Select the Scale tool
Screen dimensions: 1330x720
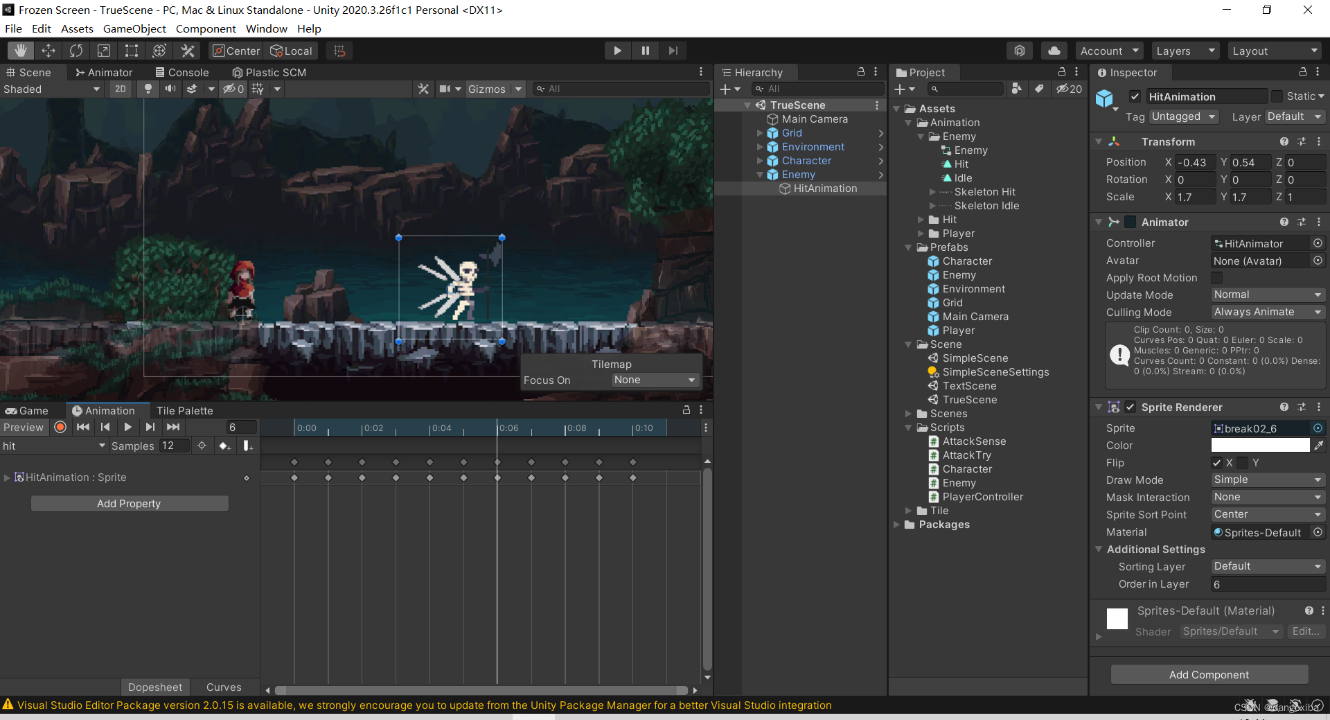(x=104, y=51)
